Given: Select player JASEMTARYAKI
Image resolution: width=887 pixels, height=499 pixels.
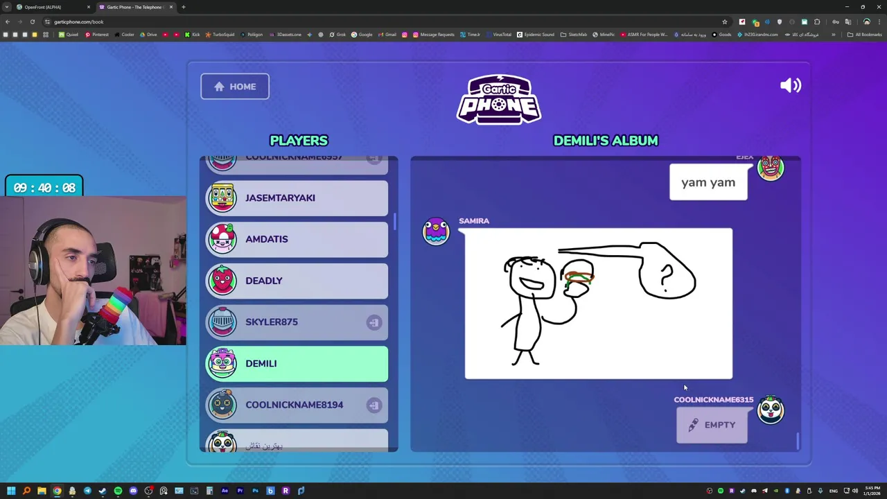Looking at the screenshot, I should (297, 198).
